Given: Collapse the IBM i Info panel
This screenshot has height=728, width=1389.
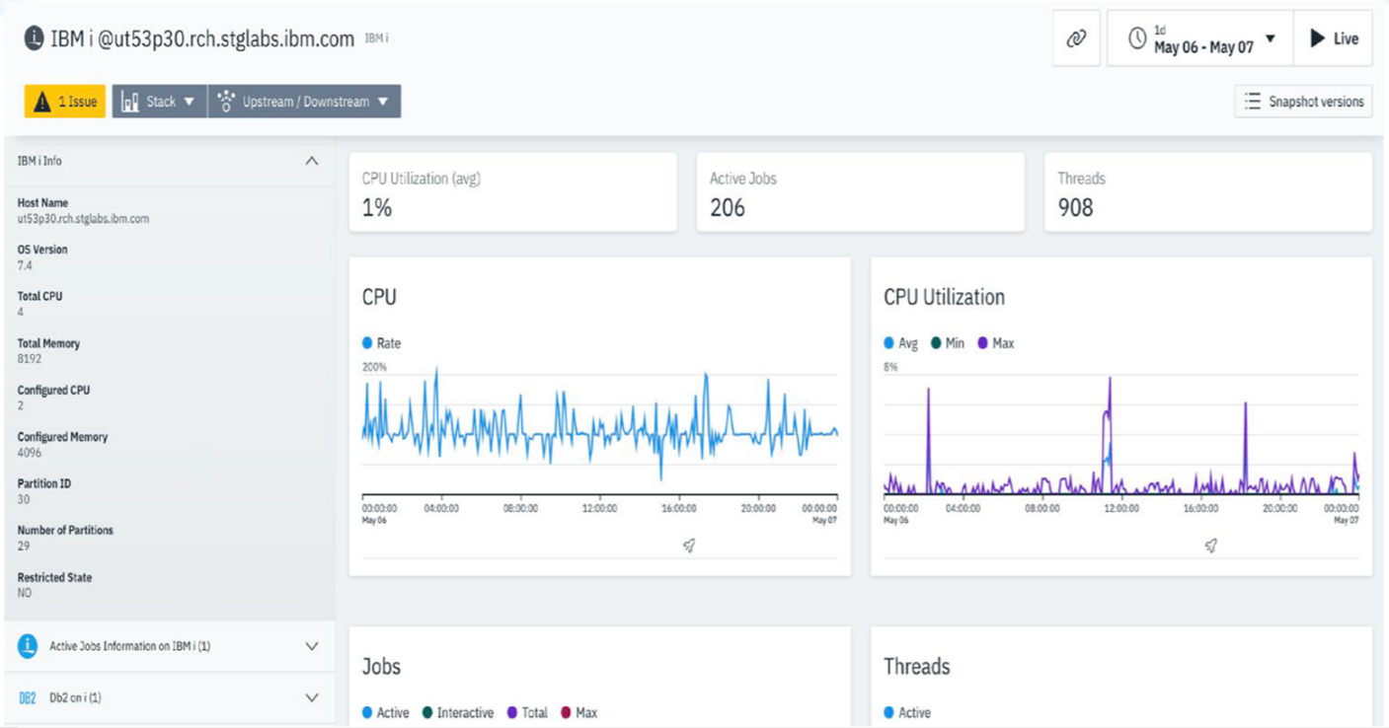Looking at the screenshot, I should 312,161.
